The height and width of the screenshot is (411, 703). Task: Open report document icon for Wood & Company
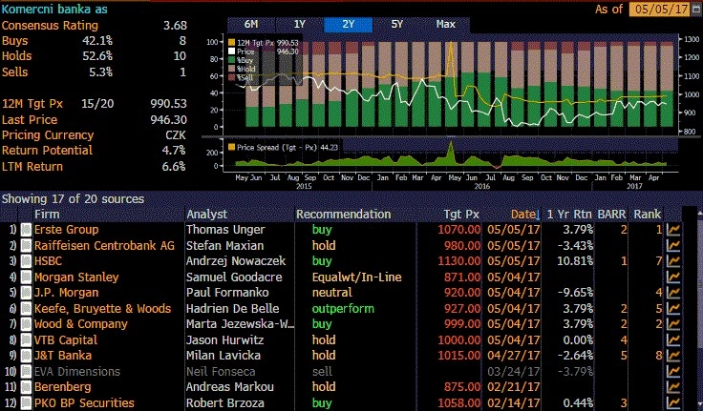coord(26,324)
